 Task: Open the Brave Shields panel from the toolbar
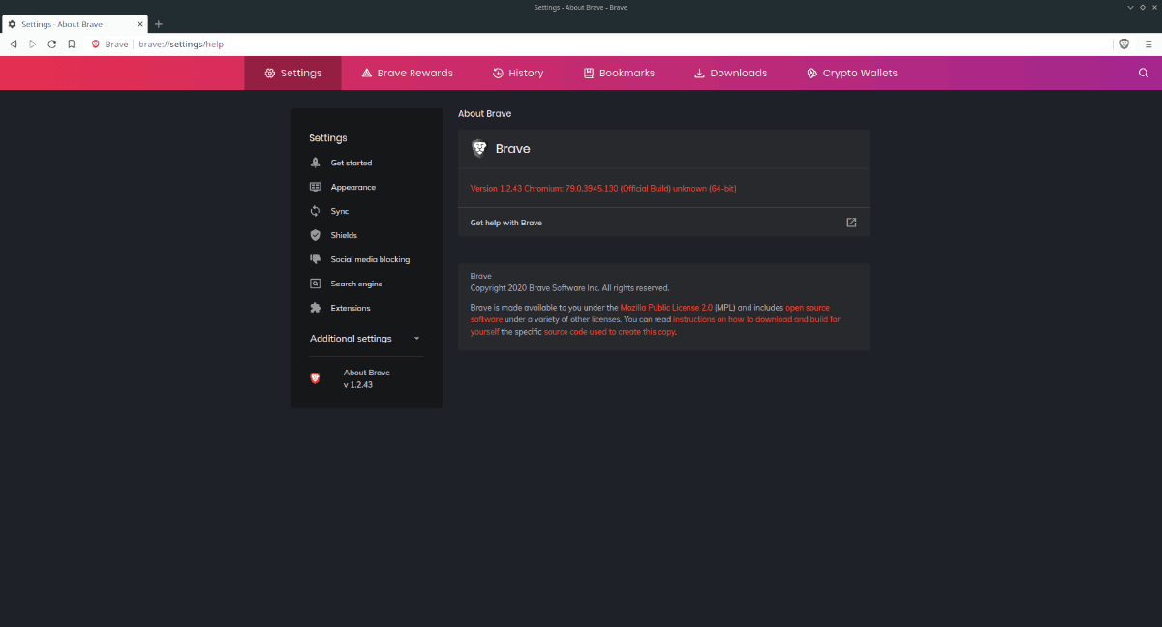coord(1124,45)
